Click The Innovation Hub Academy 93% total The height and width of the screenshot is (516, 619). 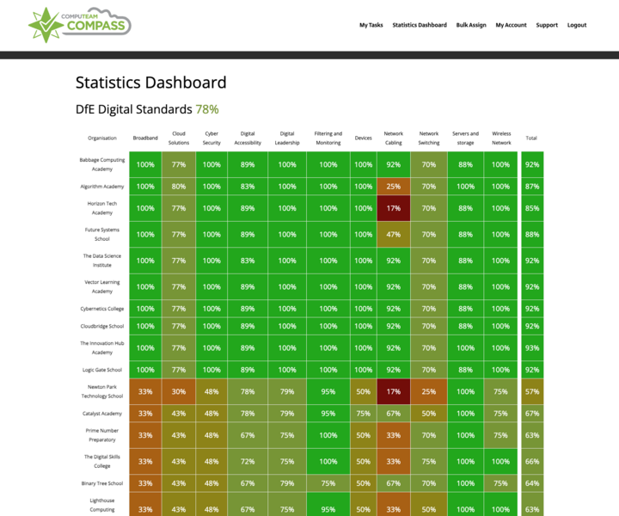coord(532,347)
